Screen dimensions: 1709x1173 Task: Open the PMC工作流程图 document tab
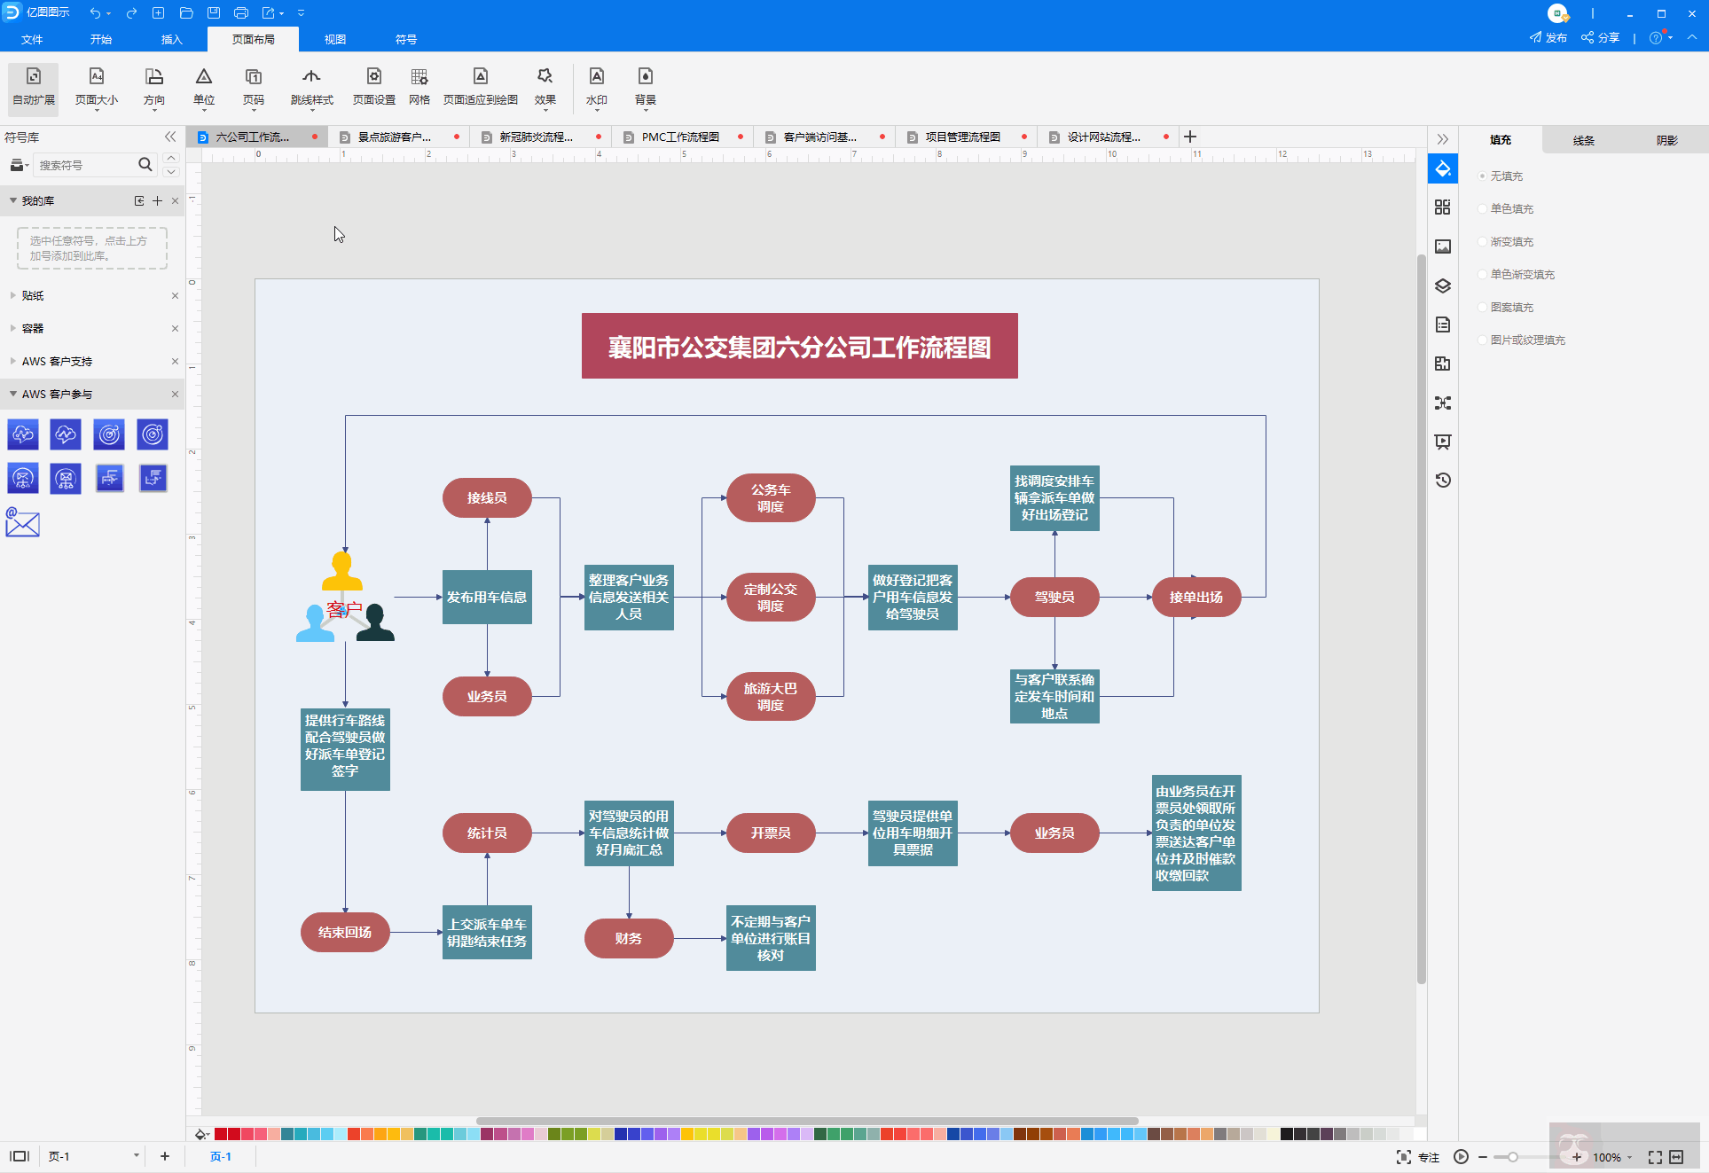pyautogui.click(x=679, y=137)
